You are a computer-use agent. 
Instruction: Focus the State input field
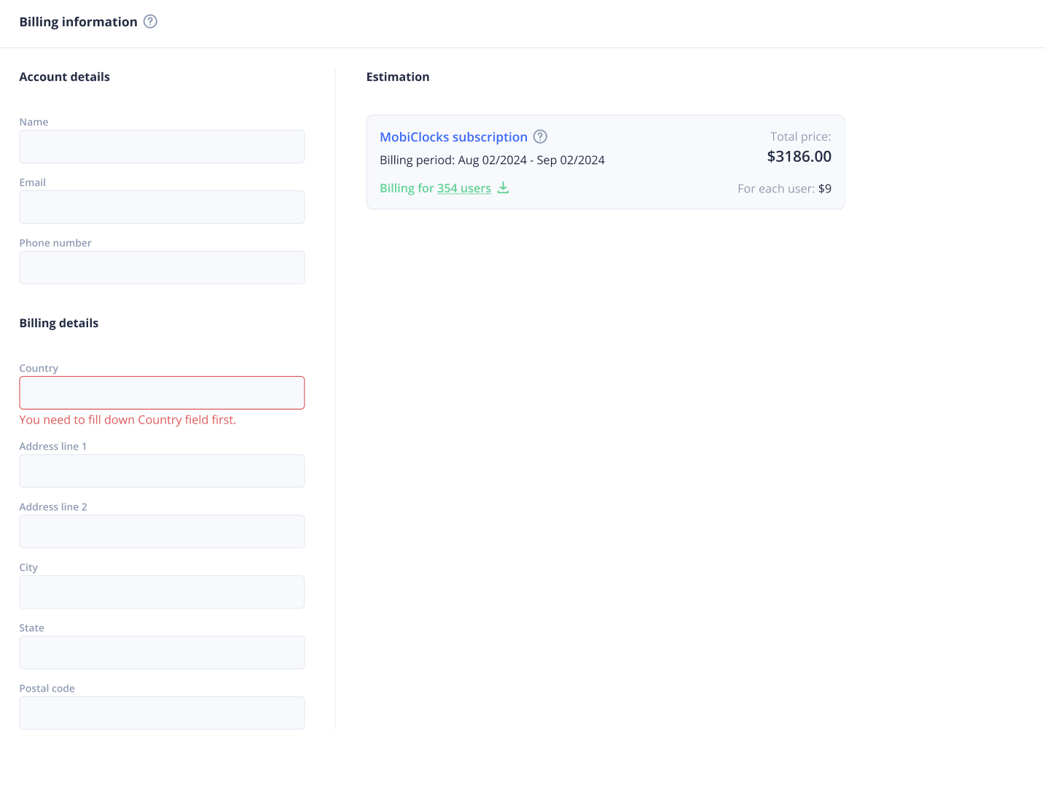click(162, 652)
